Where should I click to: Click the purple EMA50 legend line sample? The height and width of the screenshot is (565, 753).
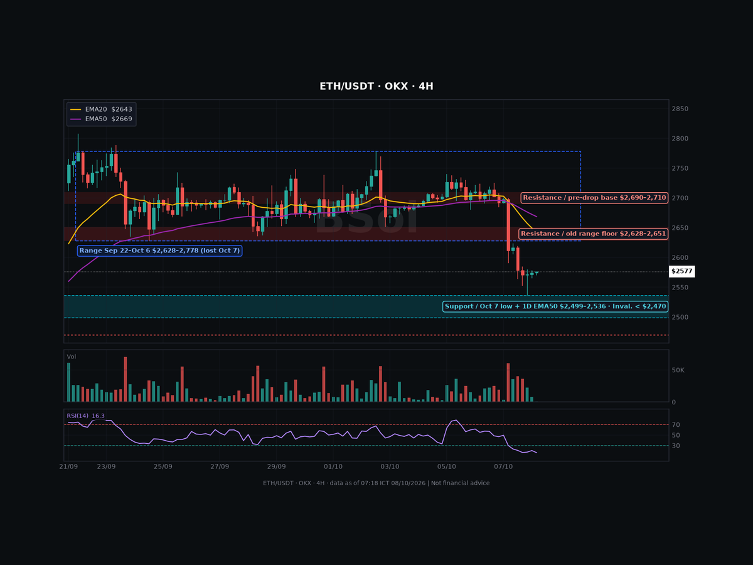click(76, 119)
